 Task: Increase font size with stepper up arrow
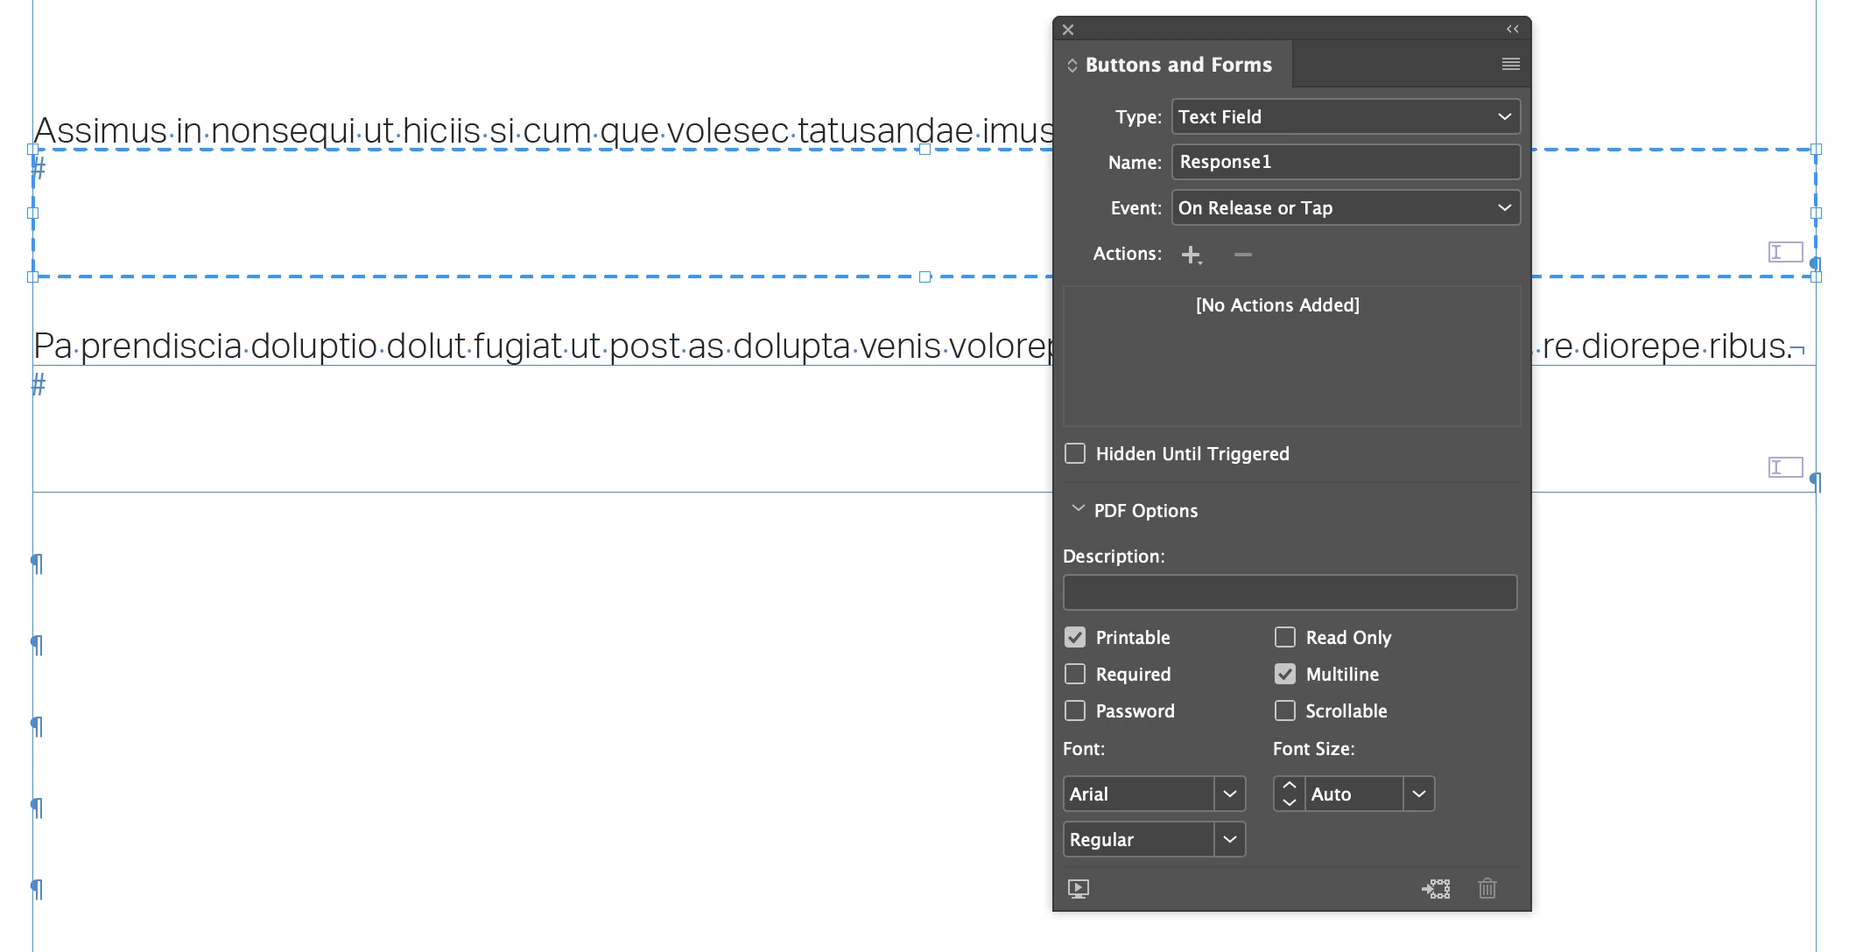(x=1289, y=786)
